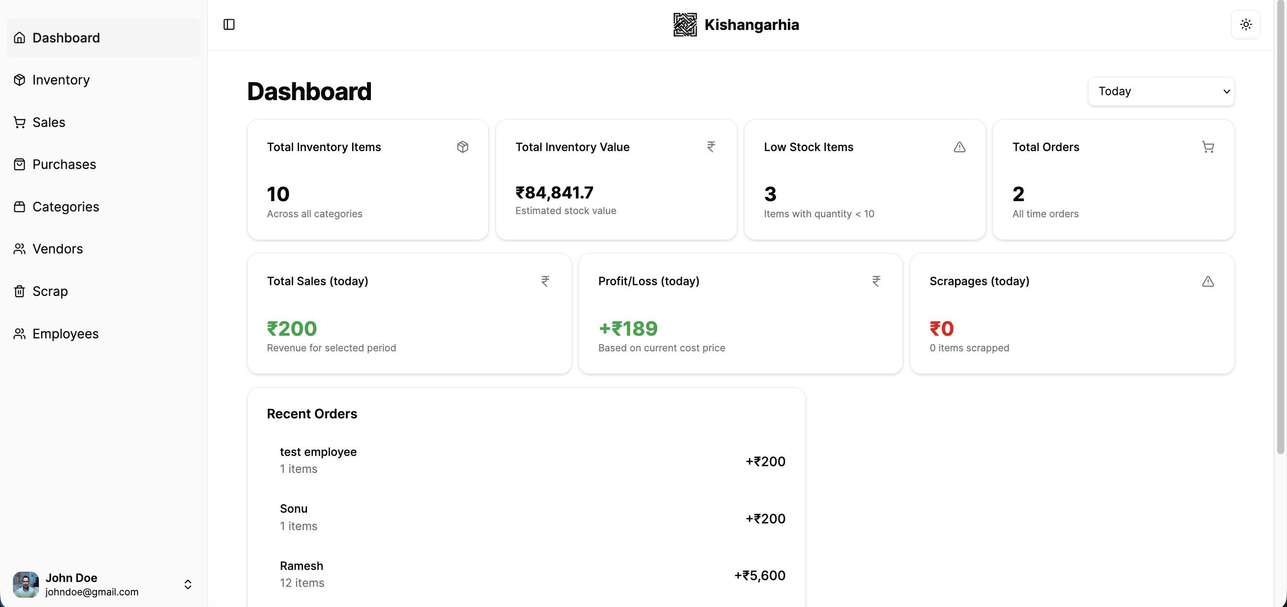
Task: Click John Doe's profile avatar
Action: click(x=26, y=584)
